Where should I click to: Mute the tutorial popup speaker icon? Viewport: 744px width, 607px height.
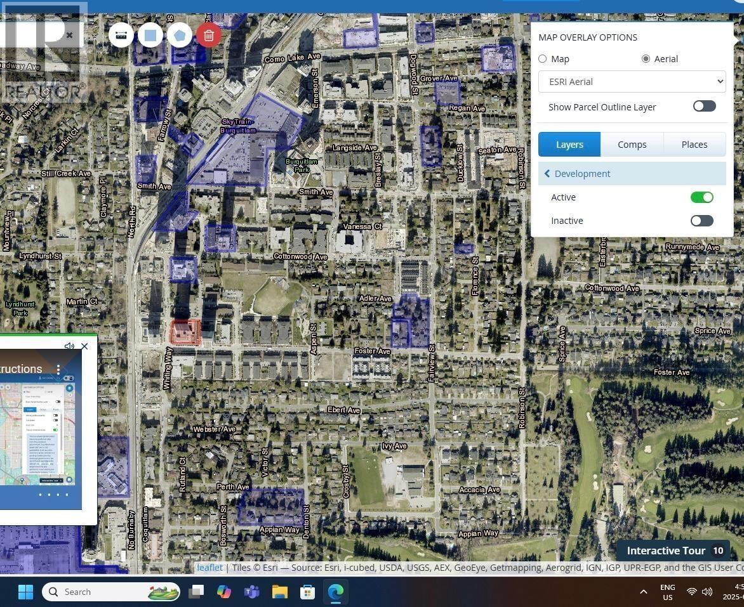[x=69, y=346]
